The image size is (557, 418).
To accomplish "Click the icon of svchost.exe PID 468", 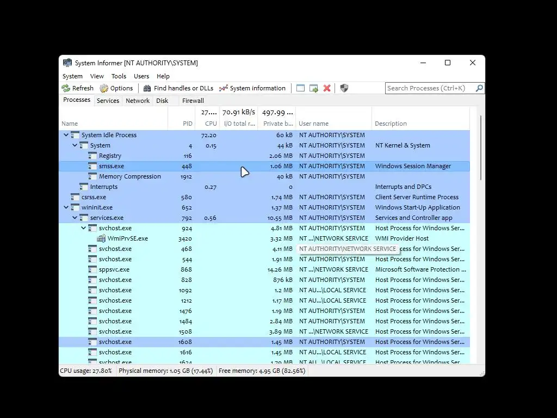I will (x=92, y=249).
